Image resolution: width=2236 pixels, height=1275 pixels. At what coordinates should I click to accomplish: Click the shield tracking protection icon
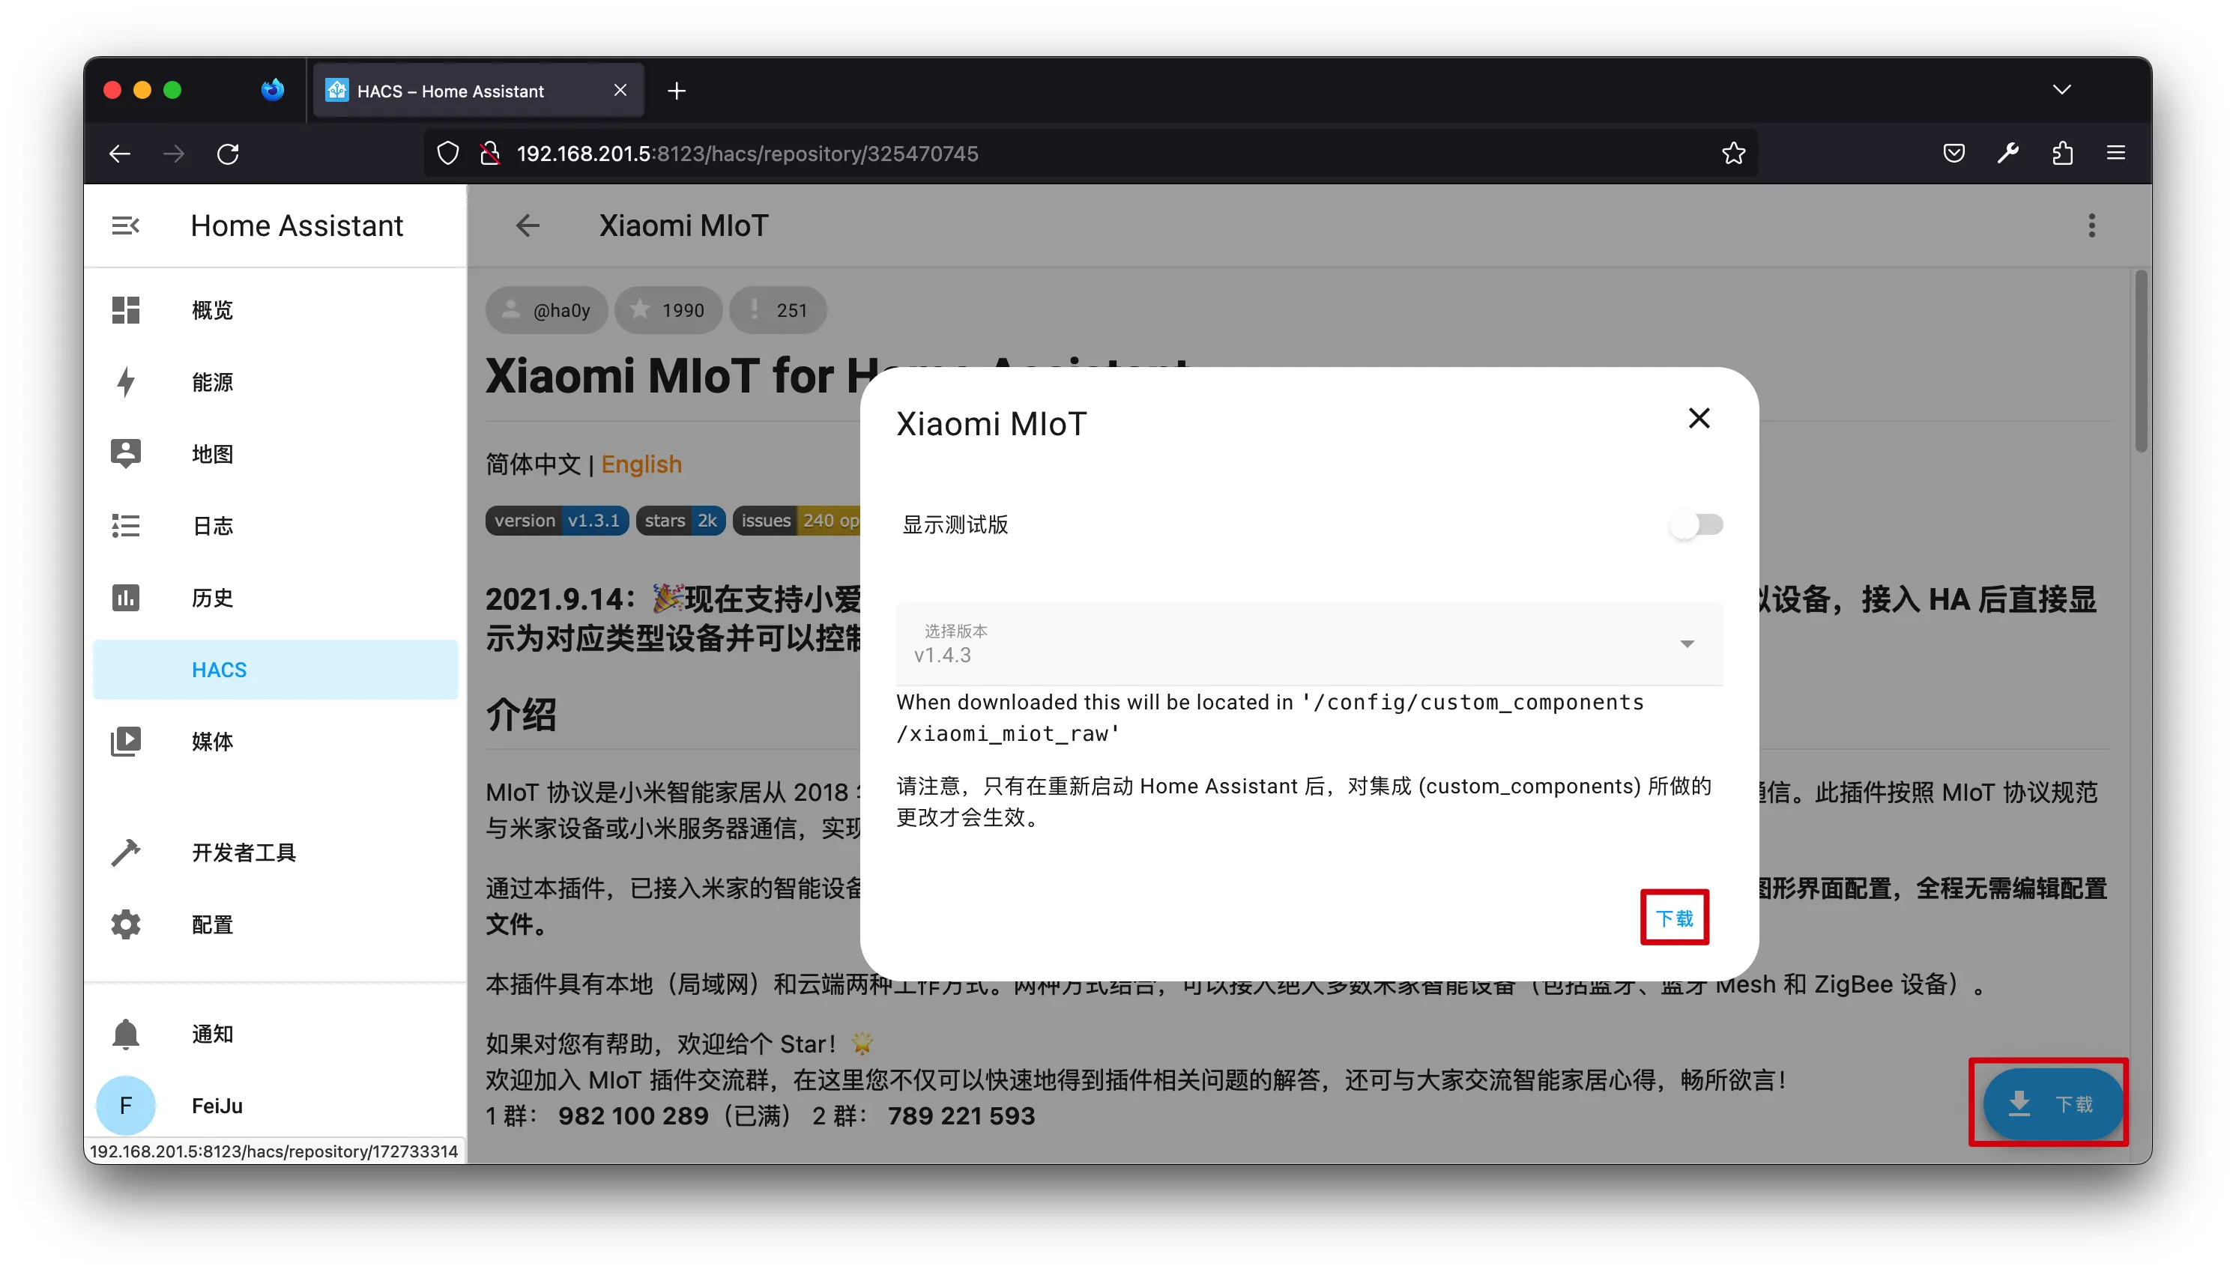click(447, 154)
